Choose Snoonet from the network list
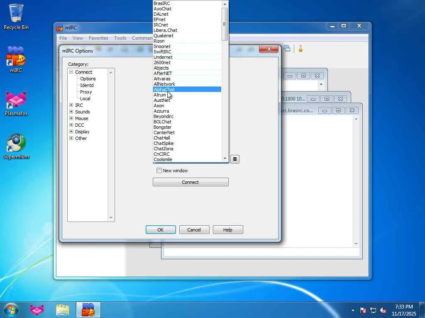 (187, 46)
